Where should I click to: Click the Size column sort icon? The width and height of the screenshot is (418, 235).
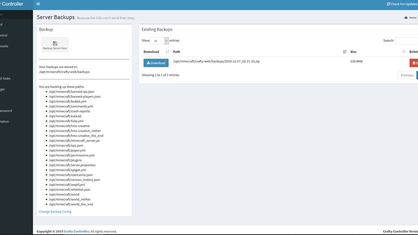403,52
